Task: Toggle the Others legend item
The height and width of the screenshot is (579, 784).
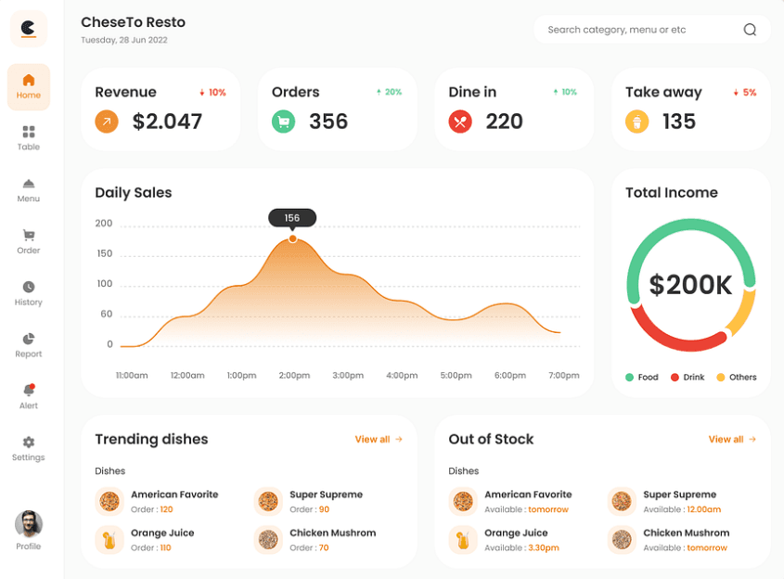Action: click(736, 377)
